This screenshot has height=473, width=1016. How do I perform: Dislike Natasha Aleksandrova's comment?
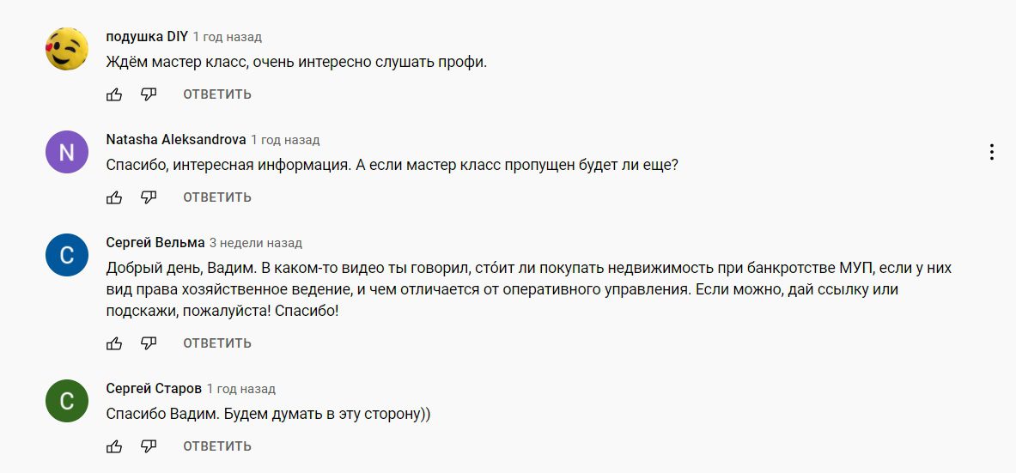click(x=149, y=197)
